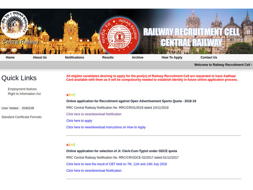Click Central Railway caption under the logo
Viewport: 253px width, 190px height.
click(20, 42)
